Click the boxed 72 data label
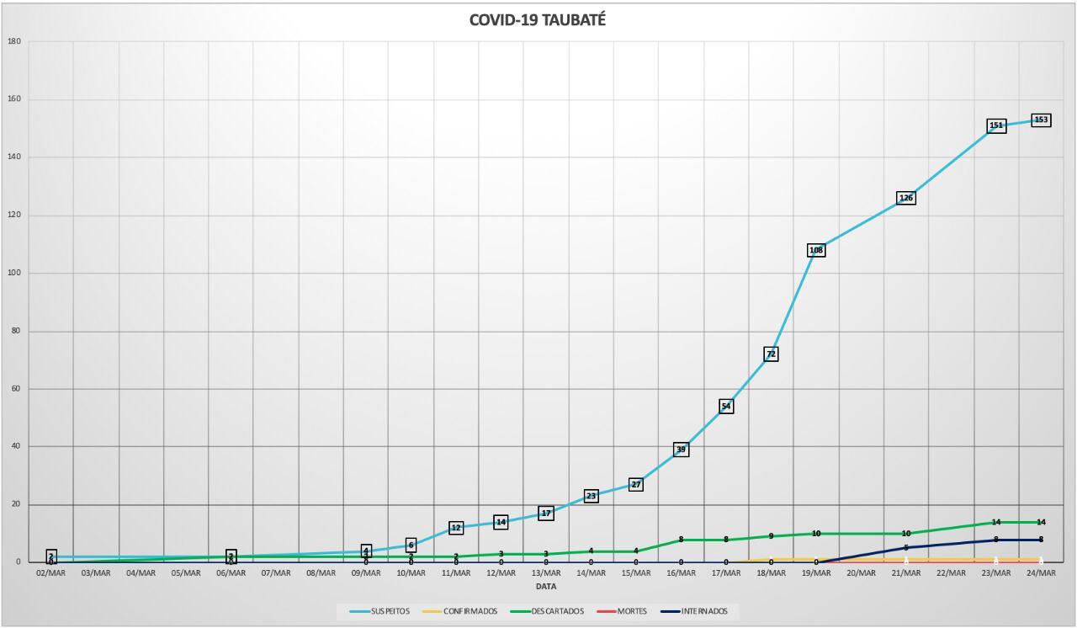The width and height of the screenshot is (1077, 628). pos(771,354)
